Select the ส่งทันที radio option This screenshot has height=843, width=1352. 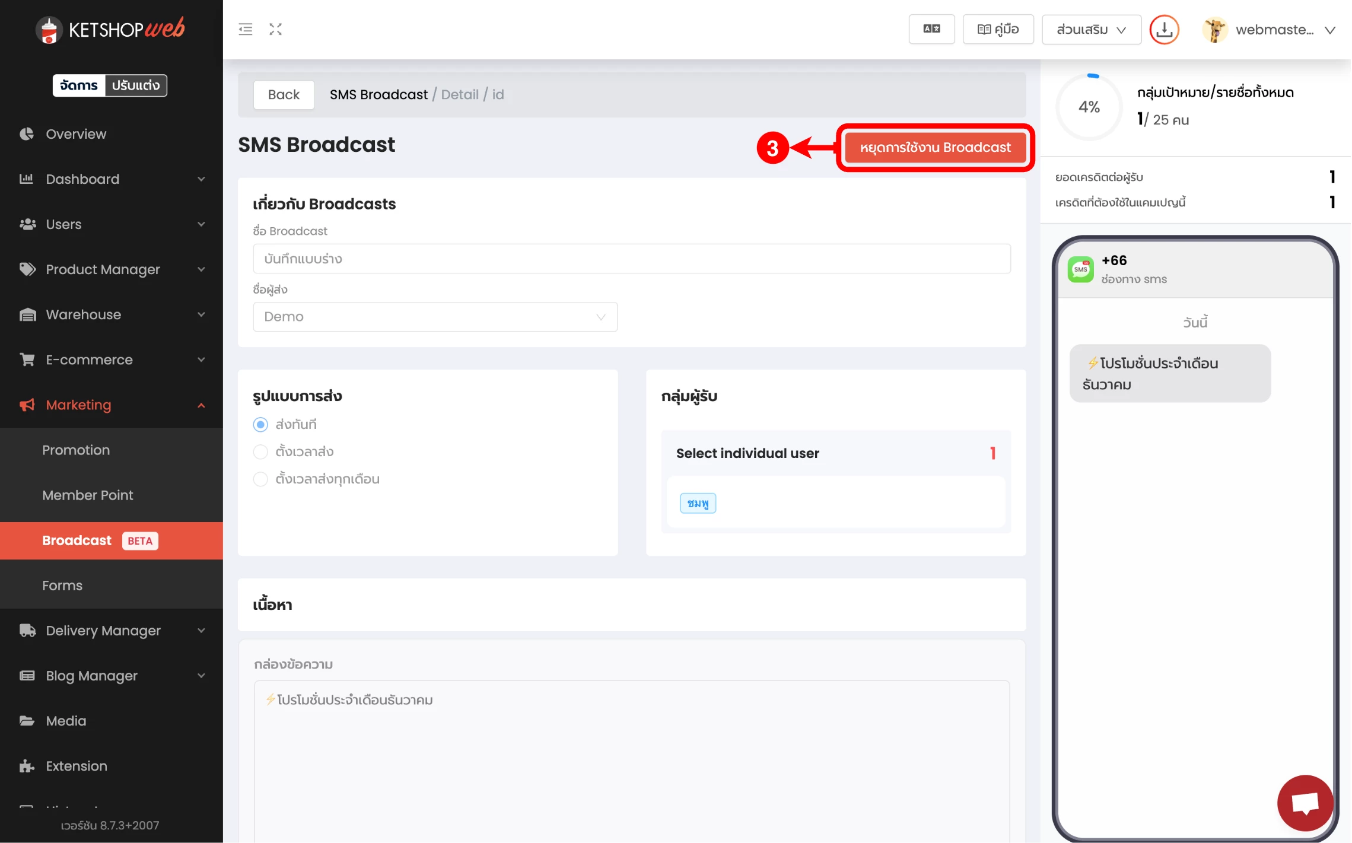tap(260, 425)
